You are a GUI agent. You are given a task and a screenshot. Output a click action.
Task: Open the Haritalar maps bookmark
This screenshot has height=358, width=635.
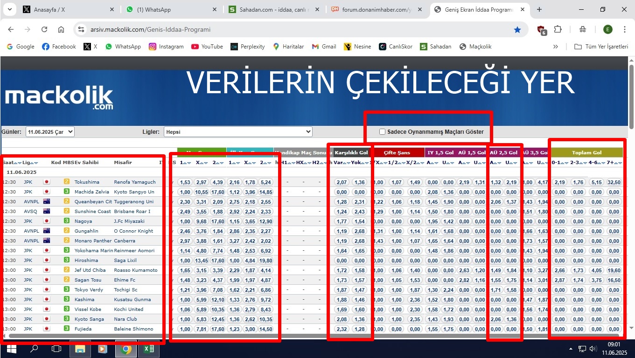pyautogui.click(x=288, y=47)
